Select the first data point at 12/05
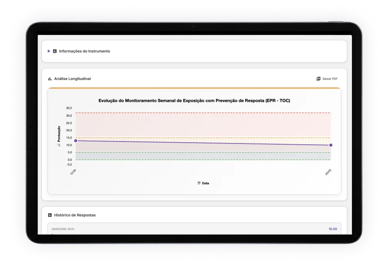This screenshot has height=267, width=387. tap(76, 141)
